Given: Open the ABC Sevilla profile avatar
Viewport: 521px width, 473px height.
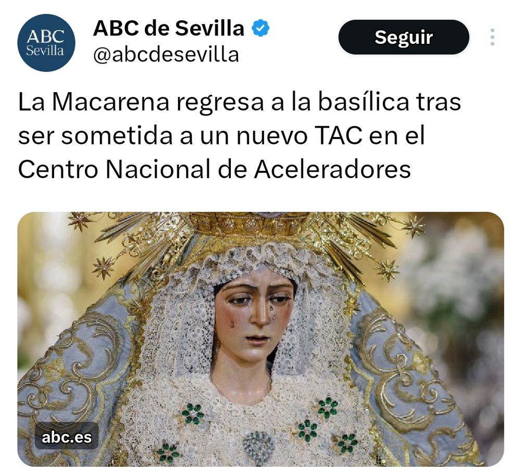Looking at the screenshot, I should point(46,43).
